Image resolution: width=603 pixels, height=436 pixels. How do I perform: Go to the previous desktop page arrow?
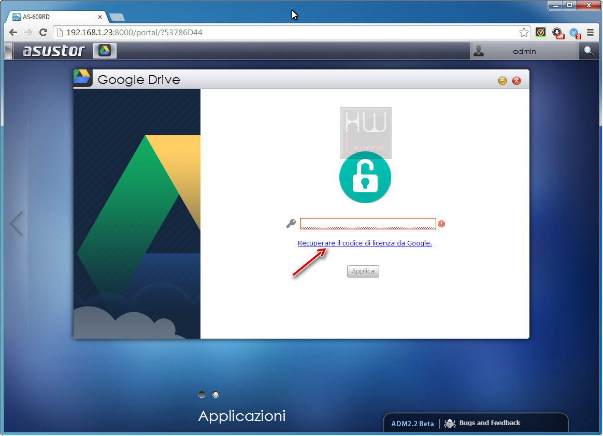coord(17,223)
